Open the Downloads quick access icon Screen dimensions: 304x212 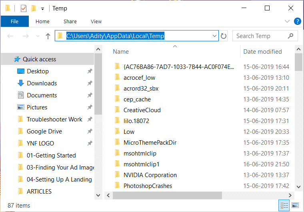21,83
